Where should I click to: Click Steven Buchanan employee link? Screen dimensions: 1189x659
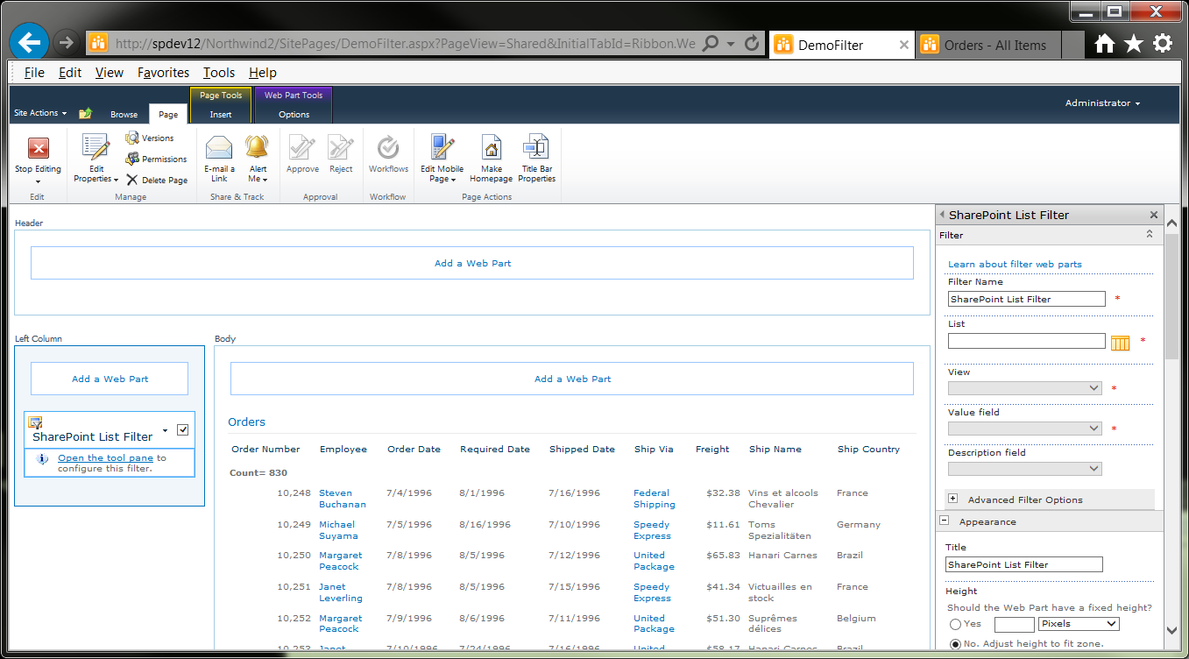[x=343, y=499]
